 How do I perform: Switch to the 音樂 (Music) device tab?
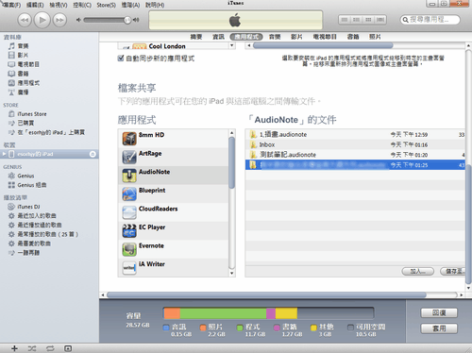coord(275,37)
